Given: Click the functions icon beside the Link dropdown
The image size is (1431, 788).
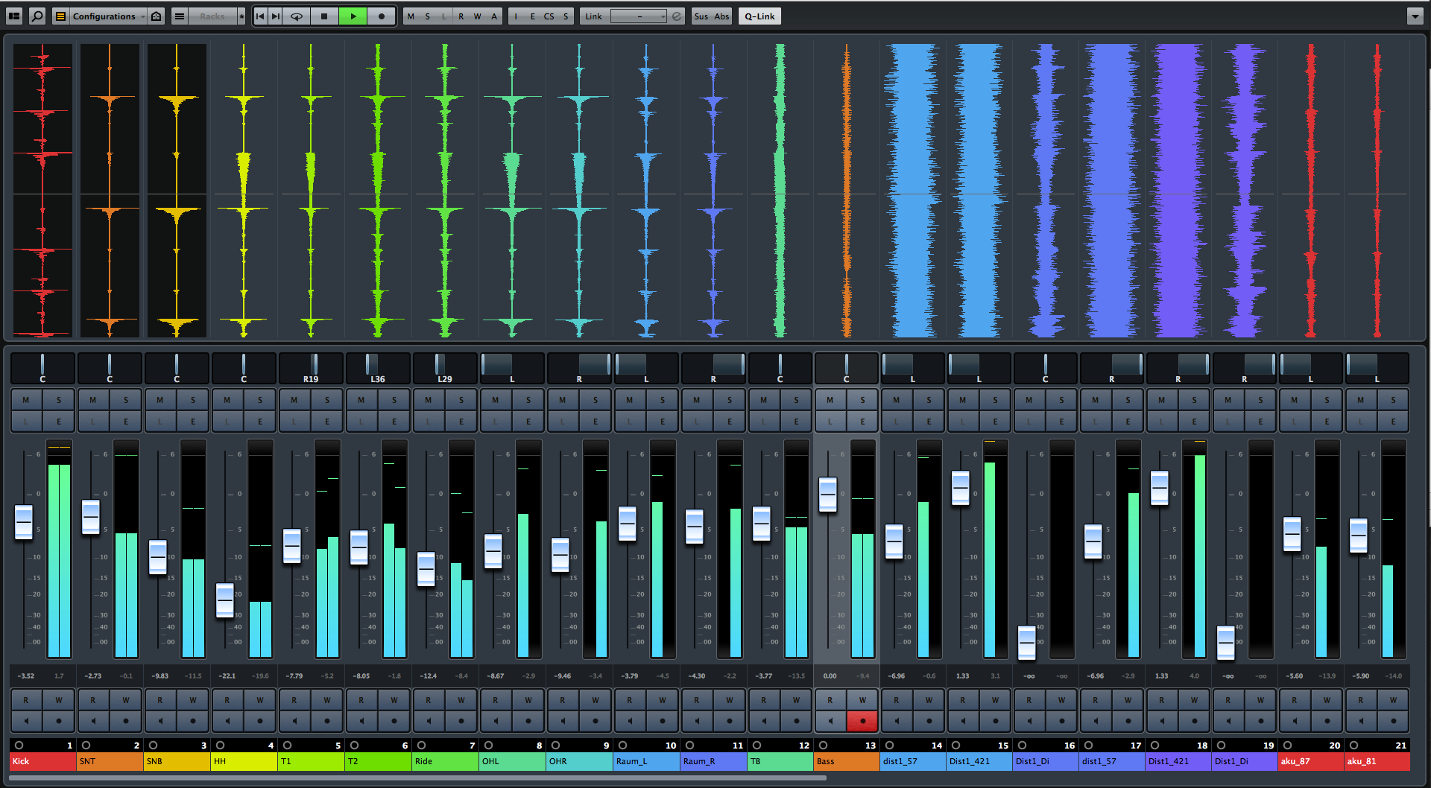Looking at the screenshot, I should 675,16.
